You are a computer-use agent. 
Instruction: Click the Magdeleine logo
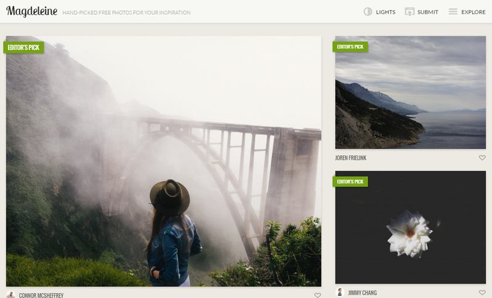tap(31, 12)
